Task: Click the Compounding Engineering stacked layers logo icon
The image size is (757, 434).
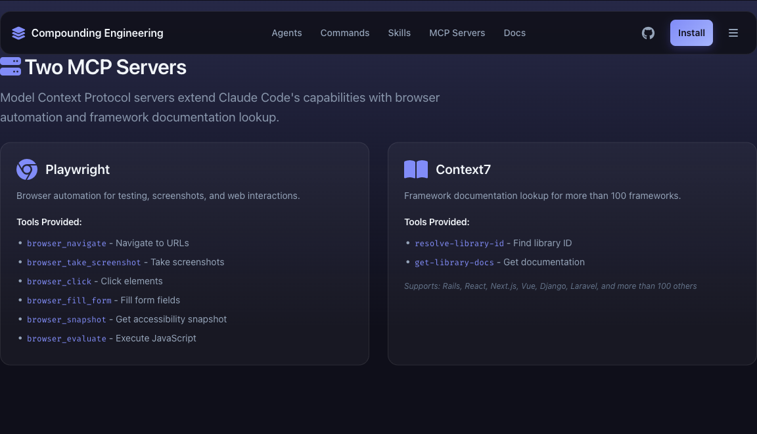Action: [x=18, y=33]
